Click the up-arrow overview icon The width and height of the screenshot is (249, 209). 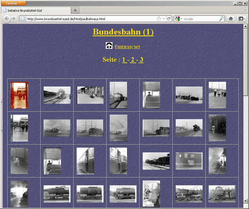pyautogui.click(x=109, y=46)
